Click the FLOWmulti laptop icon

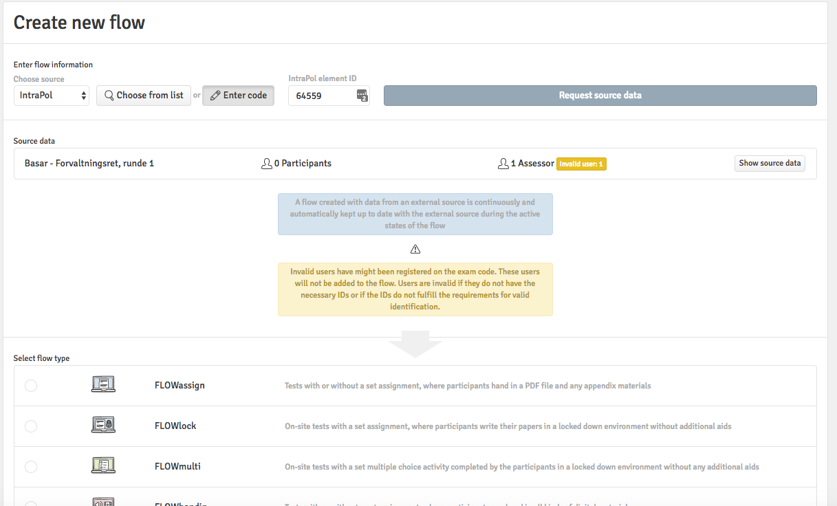click(x=103, y=466)
